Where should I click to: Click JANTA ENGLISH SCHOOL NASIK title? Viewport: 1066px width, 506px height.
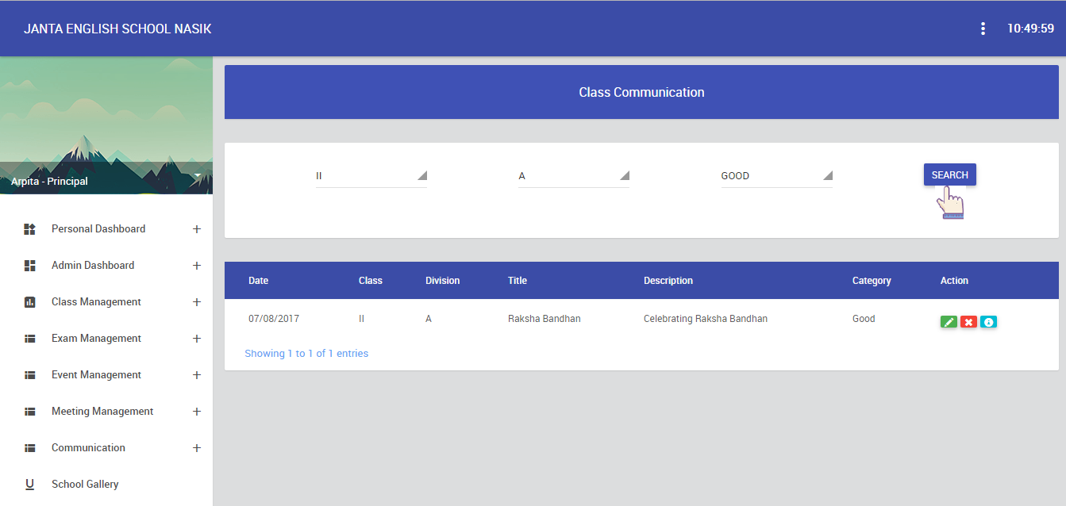117,29
